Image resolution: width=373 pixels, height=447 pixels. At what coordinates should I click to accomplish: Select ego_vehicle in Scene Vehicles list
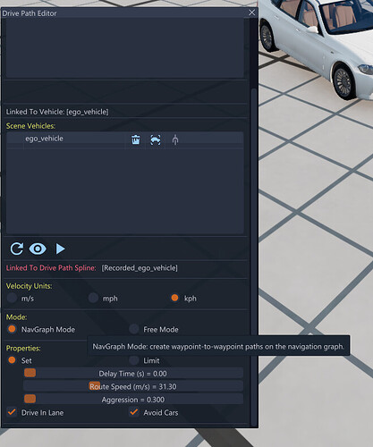[44, 139]
